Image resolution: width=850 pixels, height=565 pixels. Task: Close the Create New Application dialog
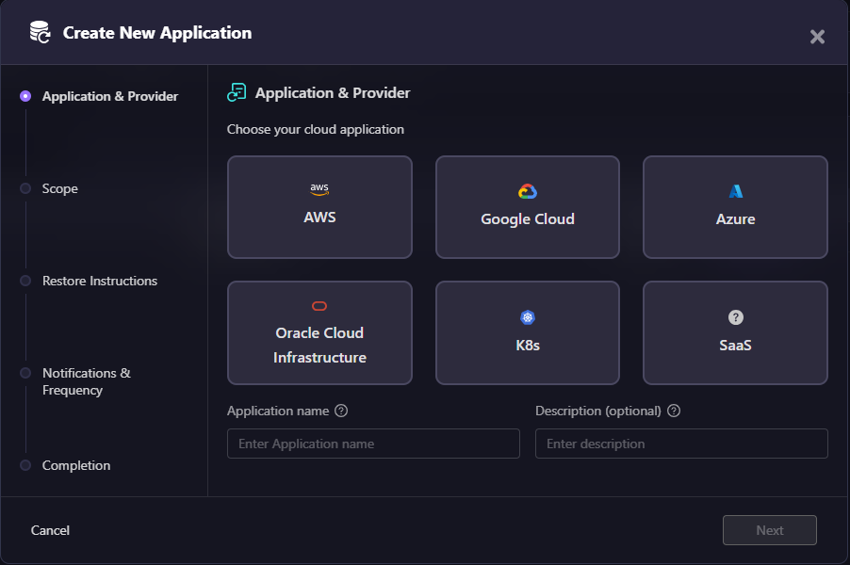click(817, 37)
